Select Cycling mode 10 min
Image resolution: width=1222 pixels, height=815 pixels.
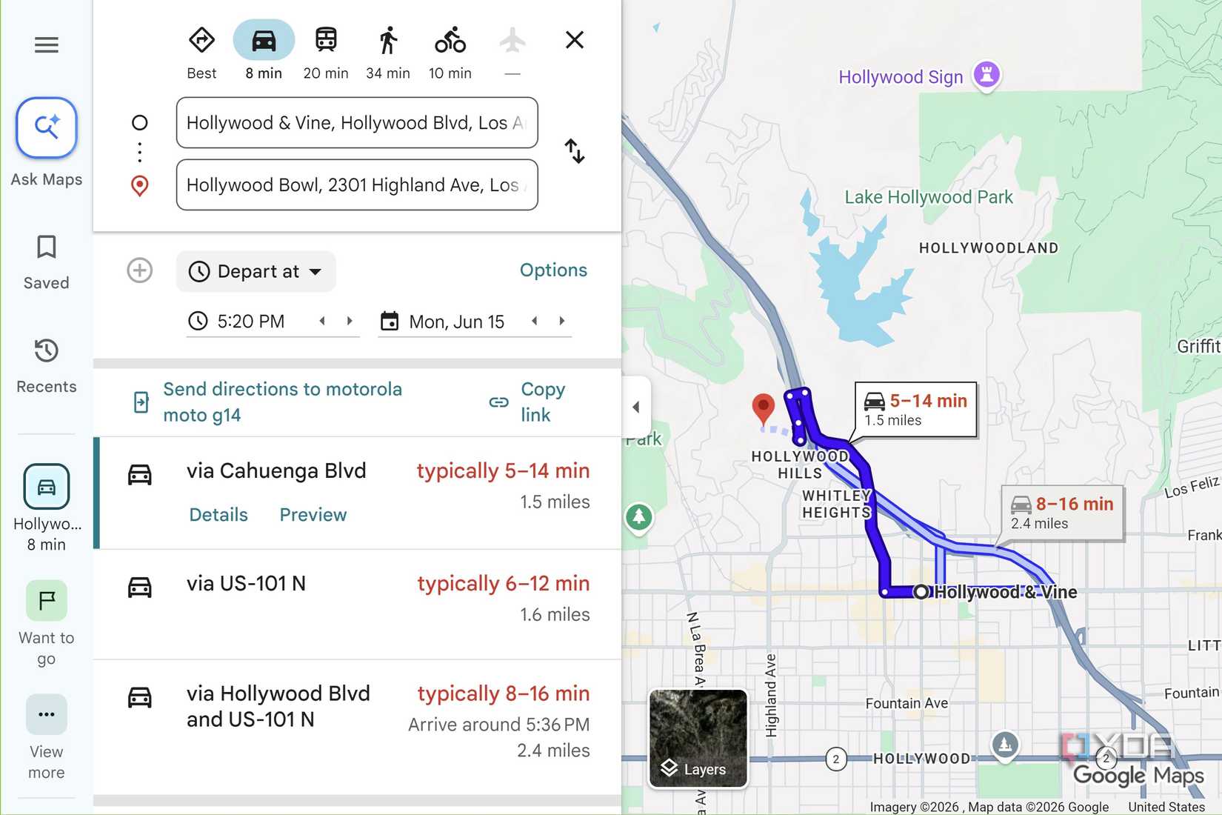(450, 52)
